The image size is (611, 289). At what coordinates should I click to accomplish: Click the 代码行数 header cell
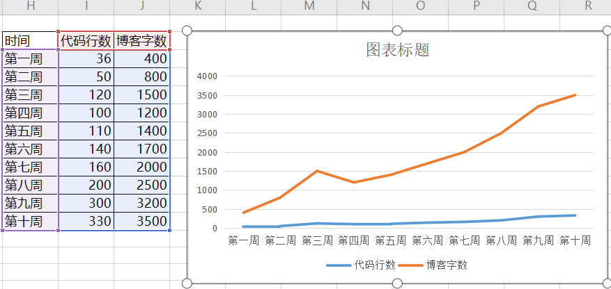[86, 40]
